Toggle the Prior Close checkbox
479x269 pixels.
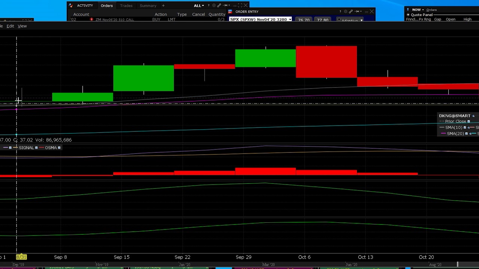pyautogui.click(x=469, y=121)
